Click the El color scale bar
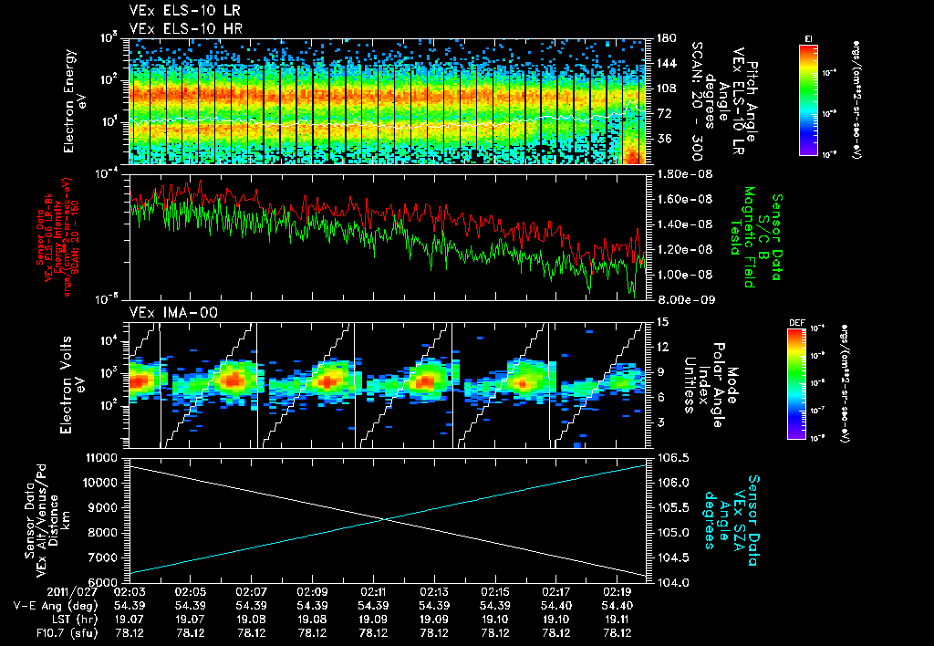Screen dimensions: 934x646 click(807, 99)
